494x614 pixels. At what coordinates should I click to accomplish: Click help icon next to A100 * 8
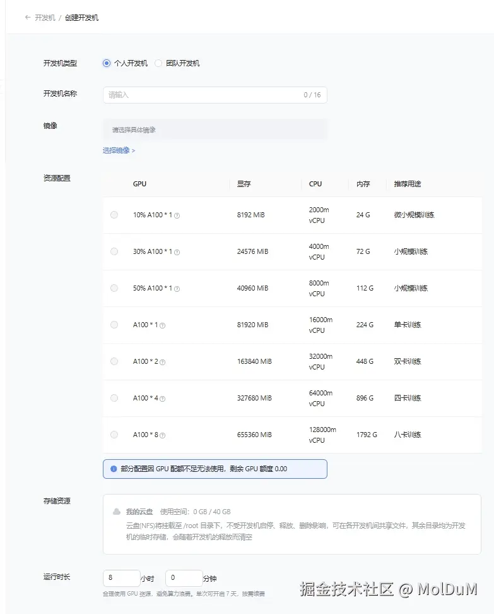[163, 435]
